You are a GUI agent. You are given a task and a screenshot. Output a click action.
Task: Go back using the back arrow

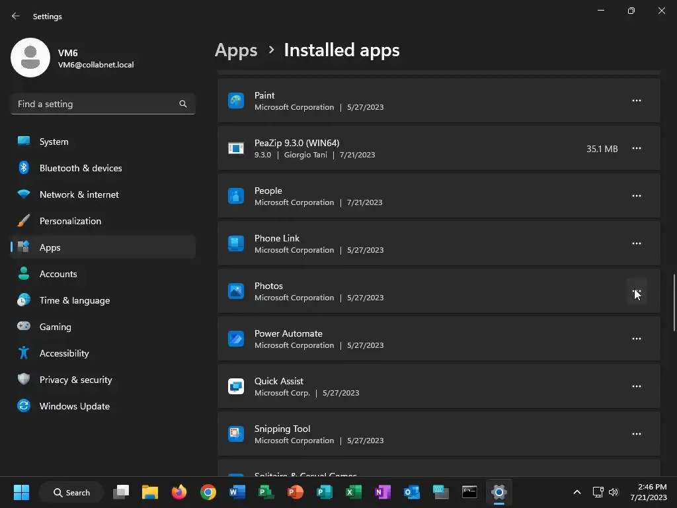tap(16, 16)
